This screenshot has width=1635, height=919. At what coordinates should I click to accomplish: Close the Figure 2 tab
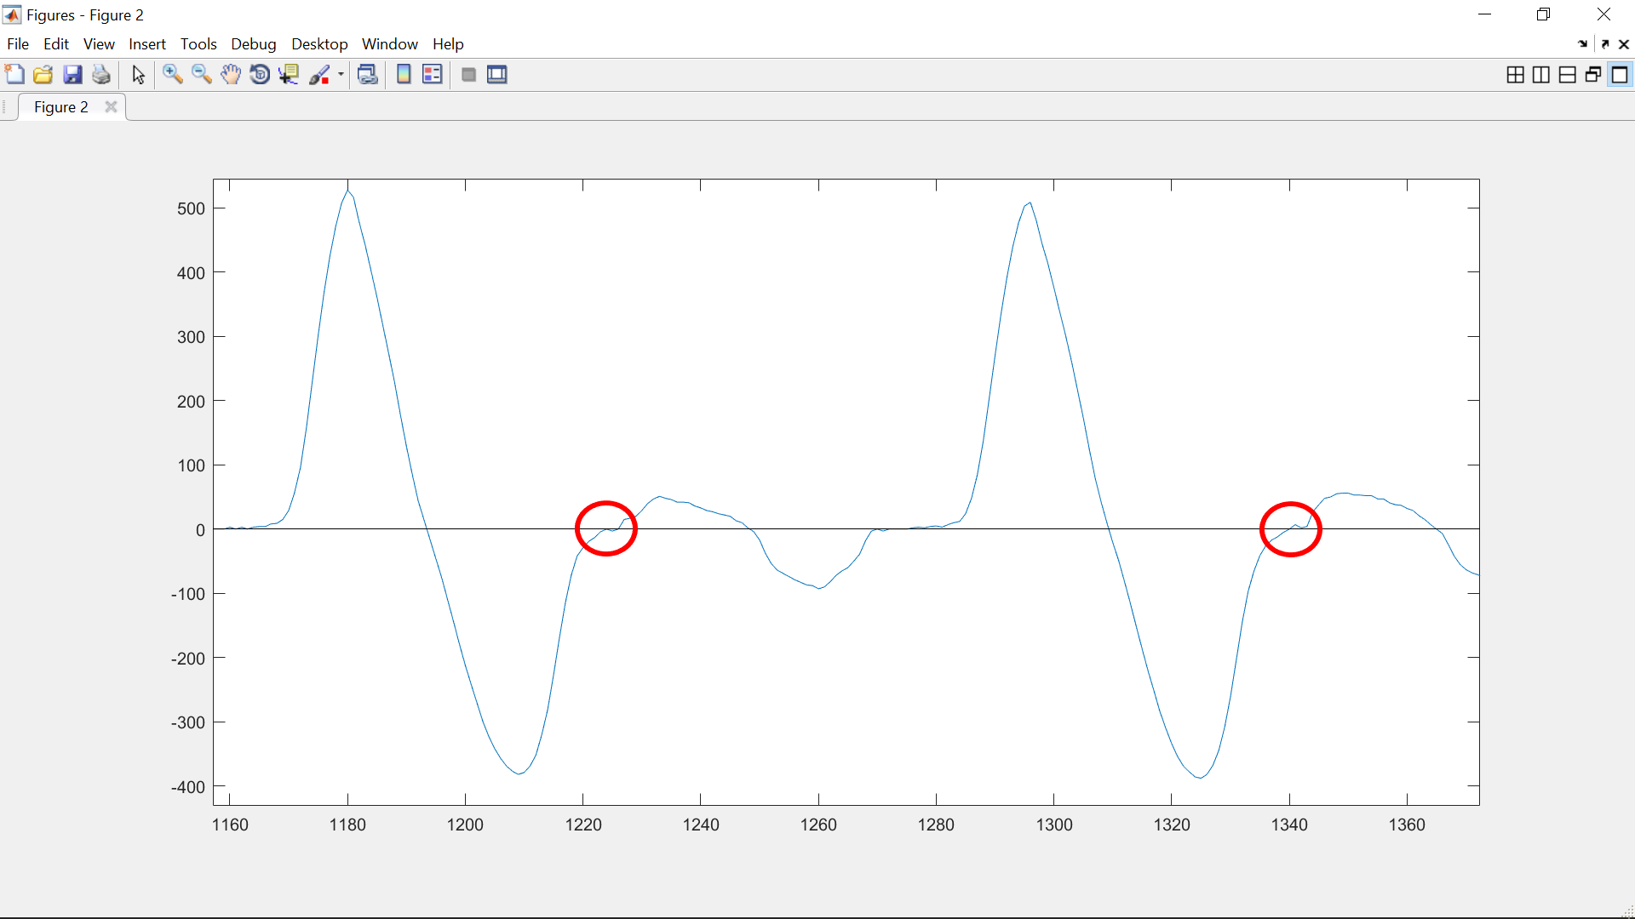111,107
